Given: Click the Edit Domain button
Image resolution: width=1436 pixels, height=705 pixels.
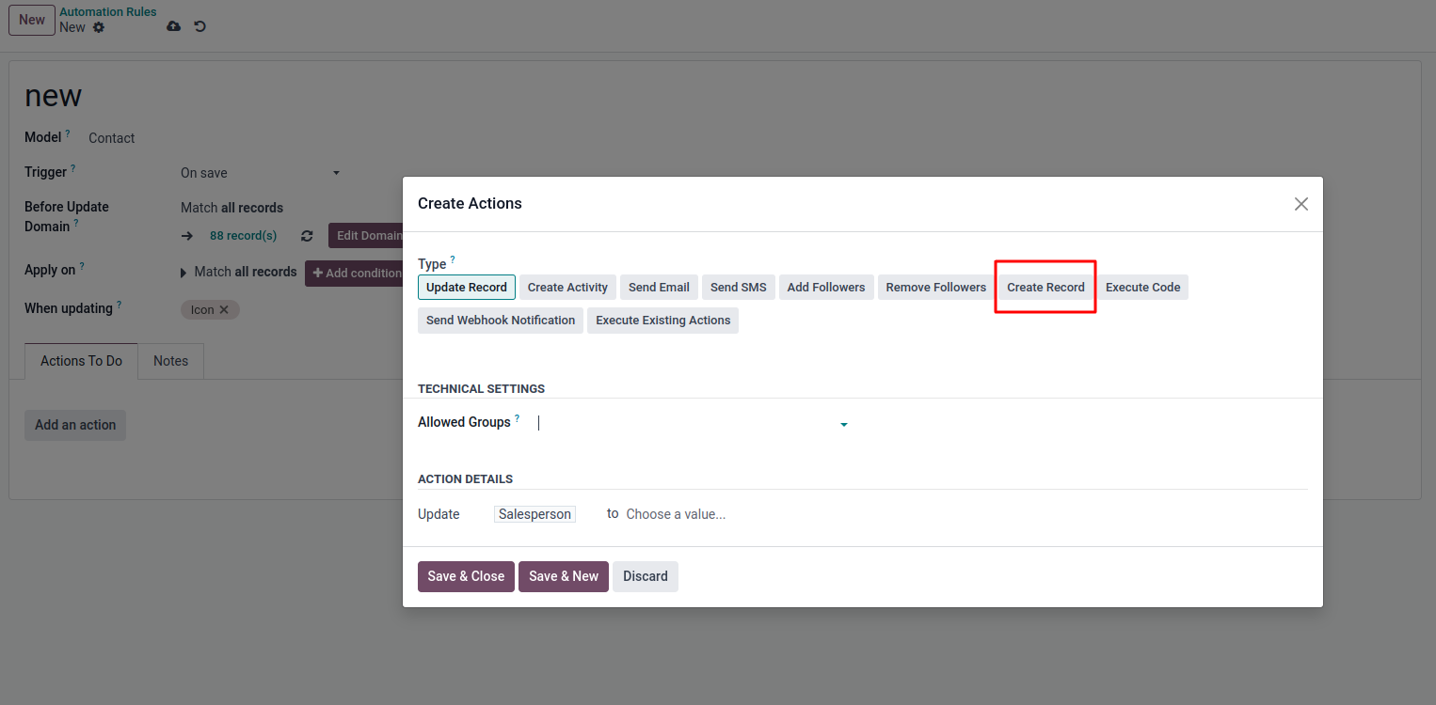Looking at the screenshot, I should (x=366, y=236).
